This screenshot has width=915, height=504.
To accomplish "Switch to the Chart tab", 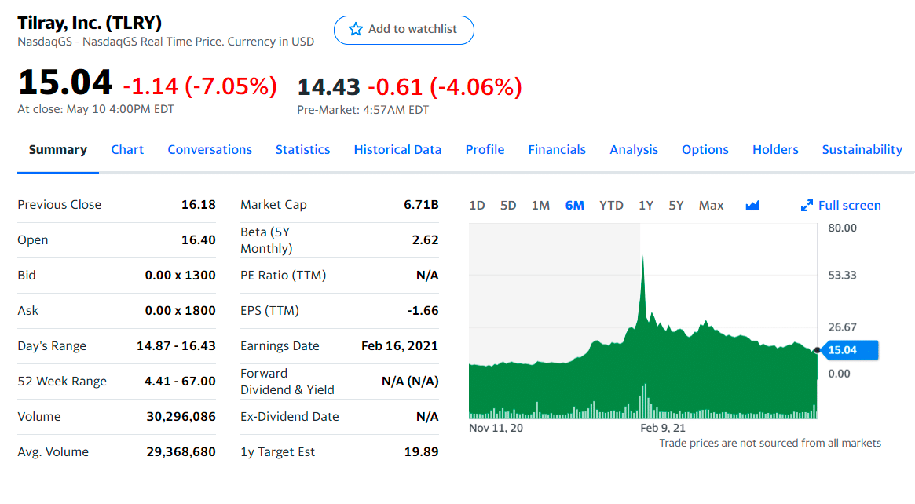I will [x=127, y=150].
